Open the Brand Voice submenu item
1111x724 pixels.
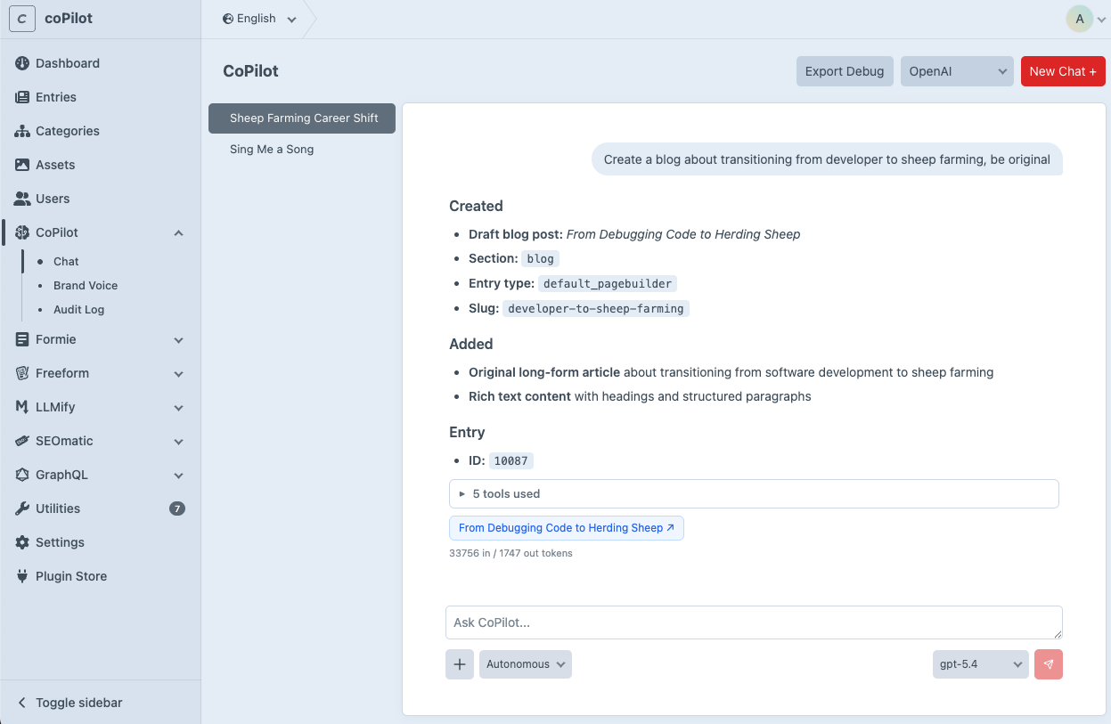[86, 286]
